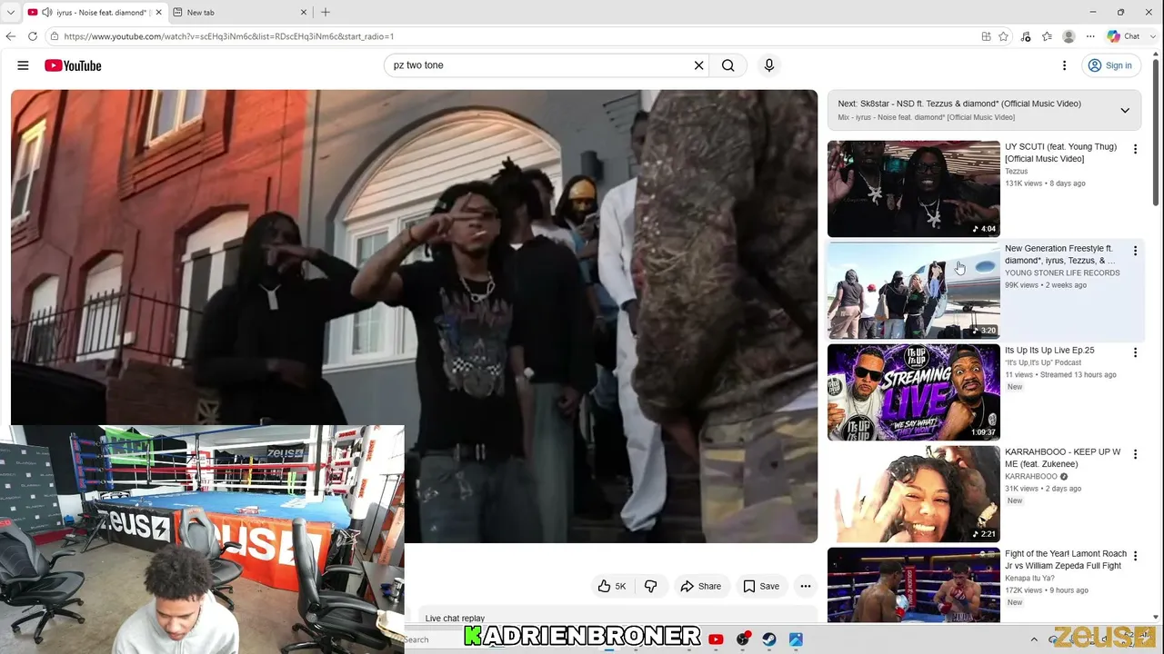Open the split screen icon in address bar
This screenshot has width=1164, height=654.
(986, 36)
